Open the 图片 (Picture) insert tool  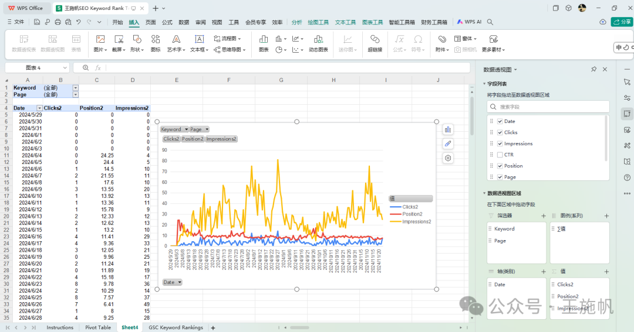coord(100,43)
